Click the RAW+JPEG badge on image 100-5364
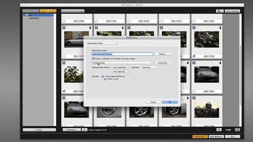 click(x=194, y=63)
